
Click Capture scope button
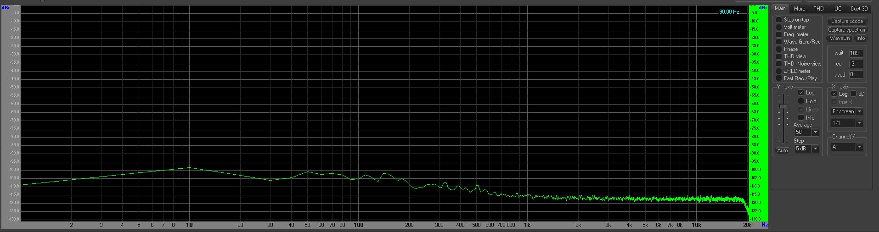[847, 21]
